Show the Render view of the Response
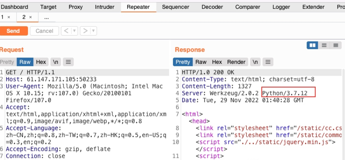 236,62
